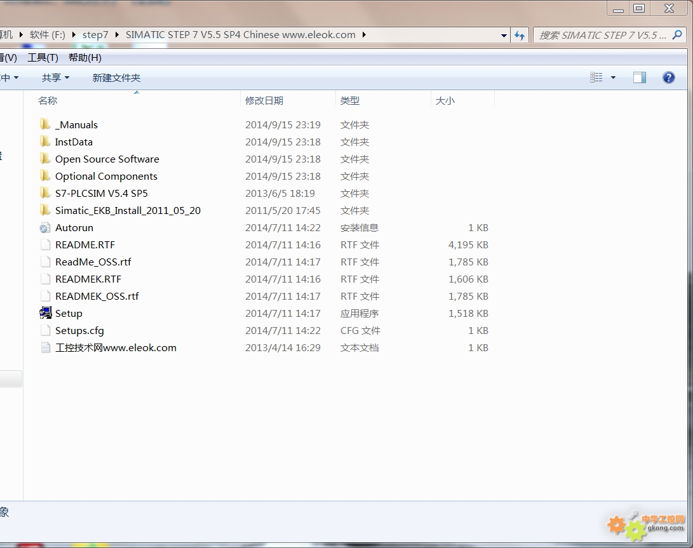Select the Setup application name
The image size is (693, 548).
pyautogui.click(x=69, y=313)
